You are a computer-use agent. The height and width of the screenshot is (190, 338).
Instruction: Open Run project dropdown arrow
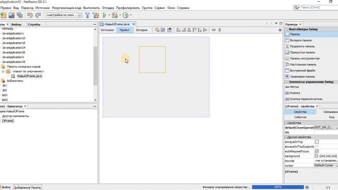coord(109,15)
